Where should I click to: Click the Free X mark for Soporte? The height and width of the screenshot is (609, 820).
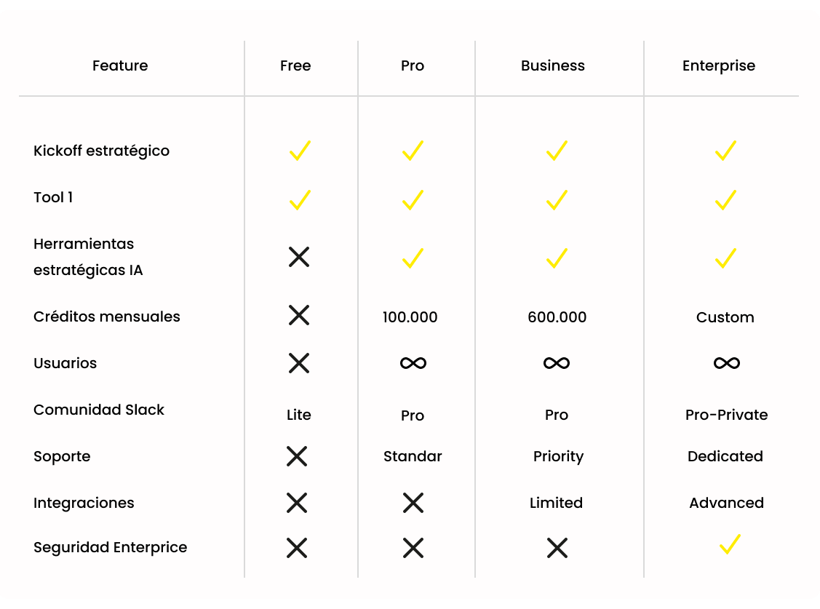pyautogui.click(x=297, y=456)
